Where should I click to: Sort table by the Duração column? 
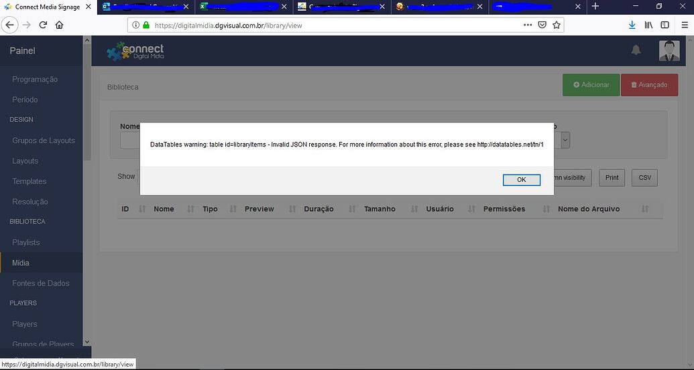pos(319,209)
